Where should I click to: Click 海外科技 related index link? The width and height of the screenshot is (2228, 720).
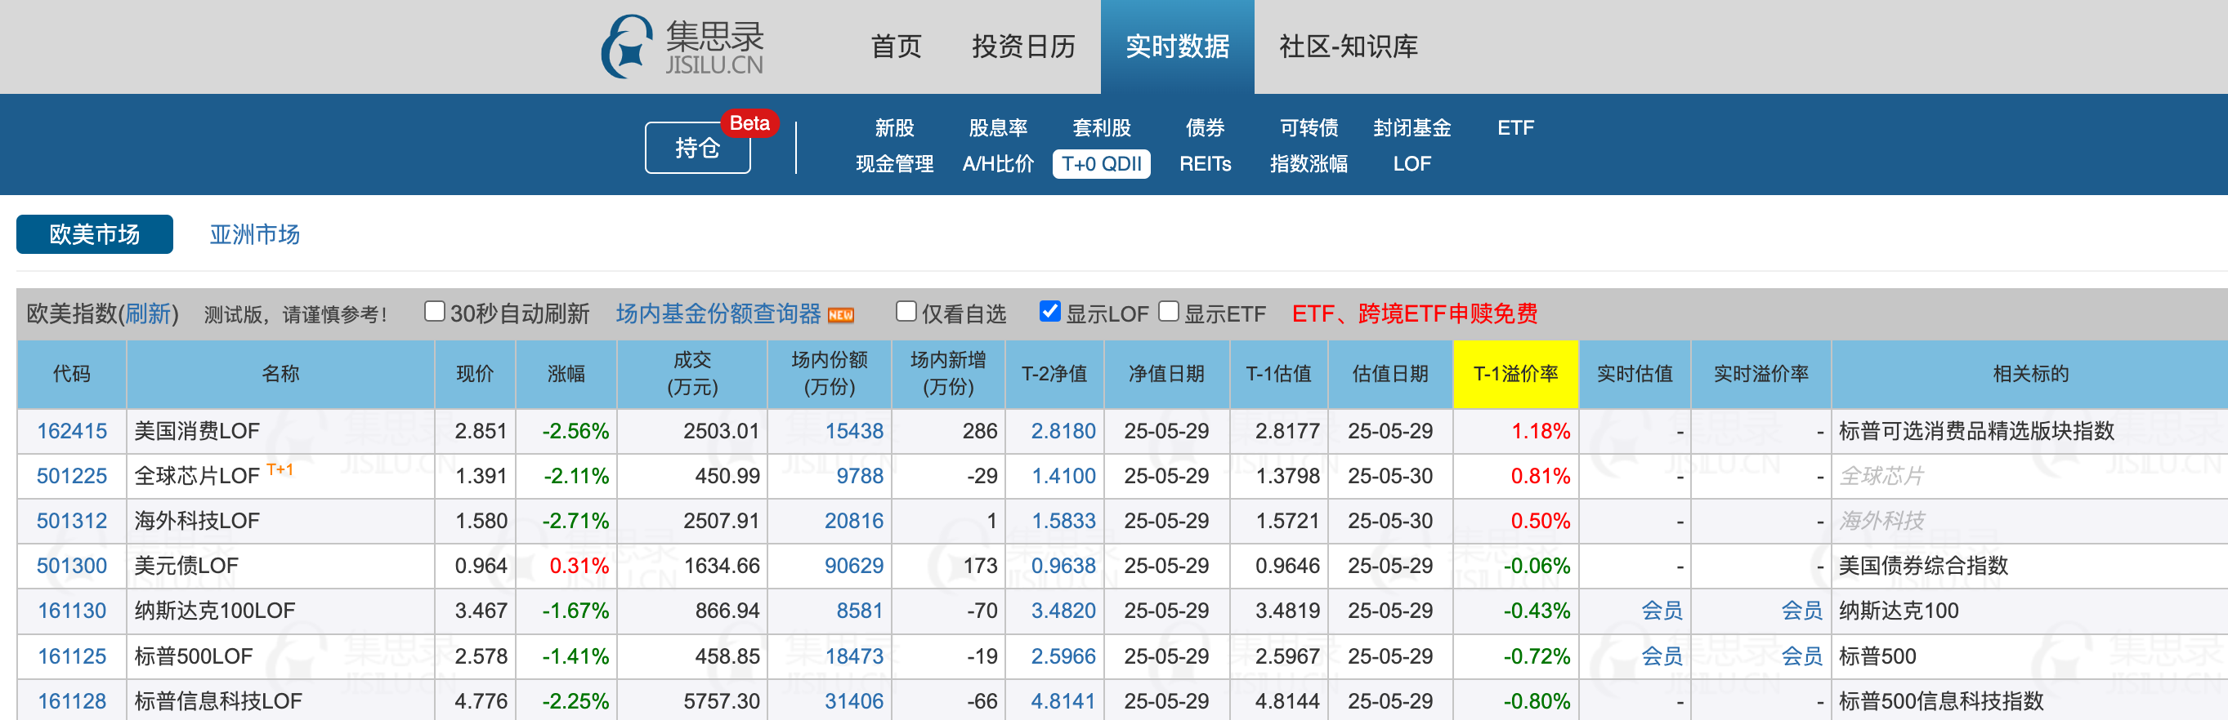[x=1881, y=520]
